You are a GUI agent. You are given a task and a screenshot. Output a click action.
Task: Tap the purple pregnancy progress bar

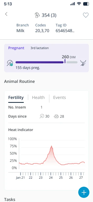click(40, 62)
